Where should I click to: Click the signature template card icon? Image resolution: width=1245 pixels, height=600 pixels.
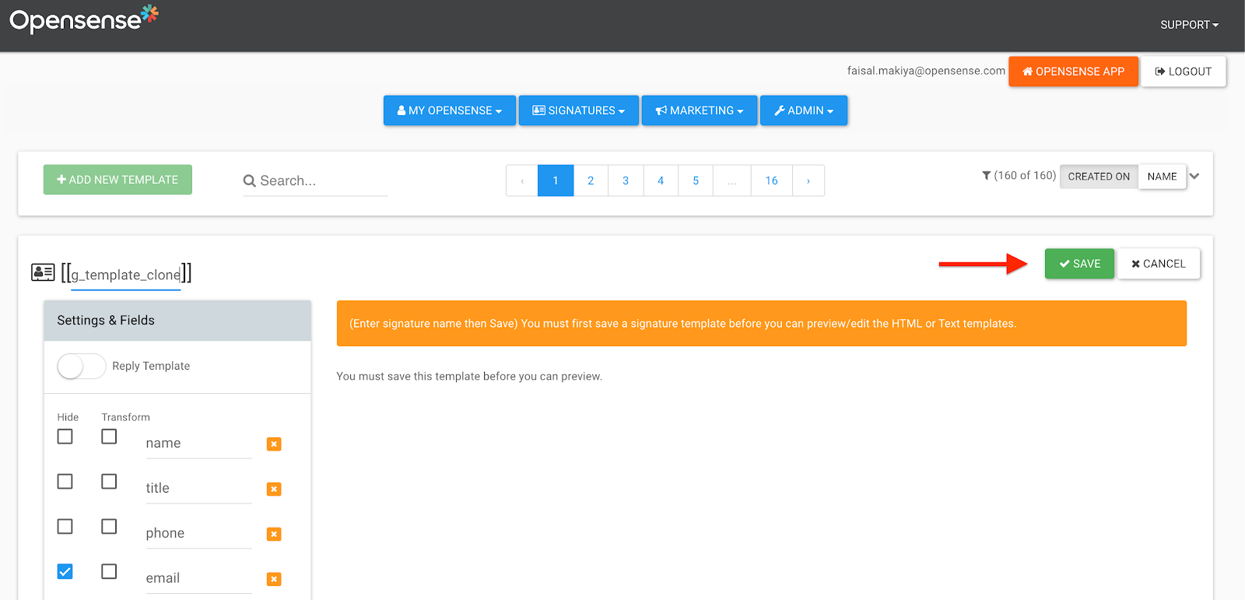coord(43,272)
